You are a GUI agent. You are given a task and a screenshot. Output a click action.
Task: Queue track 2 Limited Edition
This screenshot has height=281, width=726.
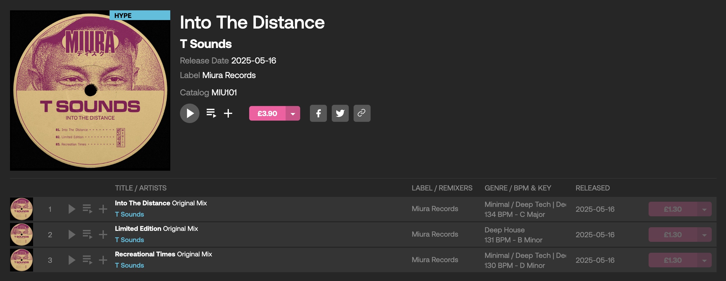click(87, 235)
